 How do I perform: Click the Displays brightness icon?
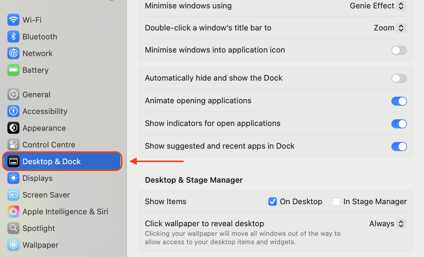13,178
